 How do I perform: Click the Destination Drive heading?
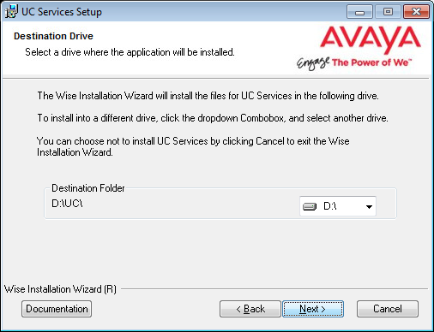tap(53, 36)
